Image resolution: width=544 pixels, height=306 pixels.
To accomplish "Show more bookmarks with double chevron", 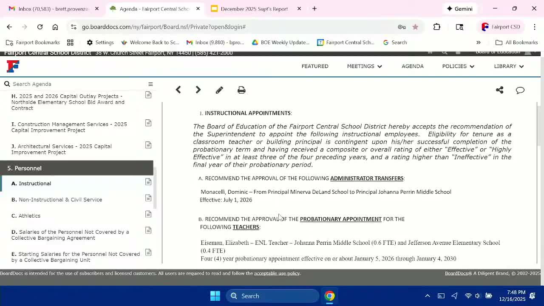I will pos(478,42).
